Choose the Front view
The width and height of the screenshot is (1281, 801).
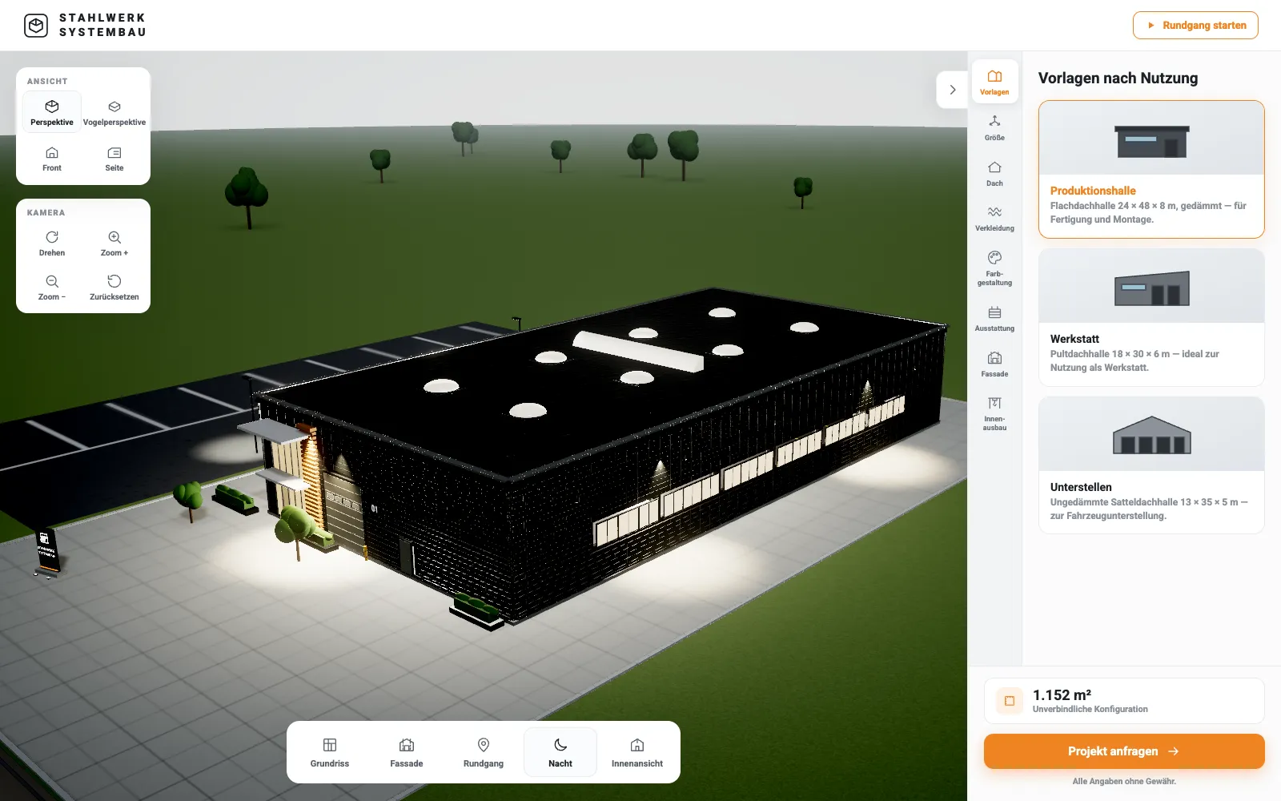tap(52, 159)
